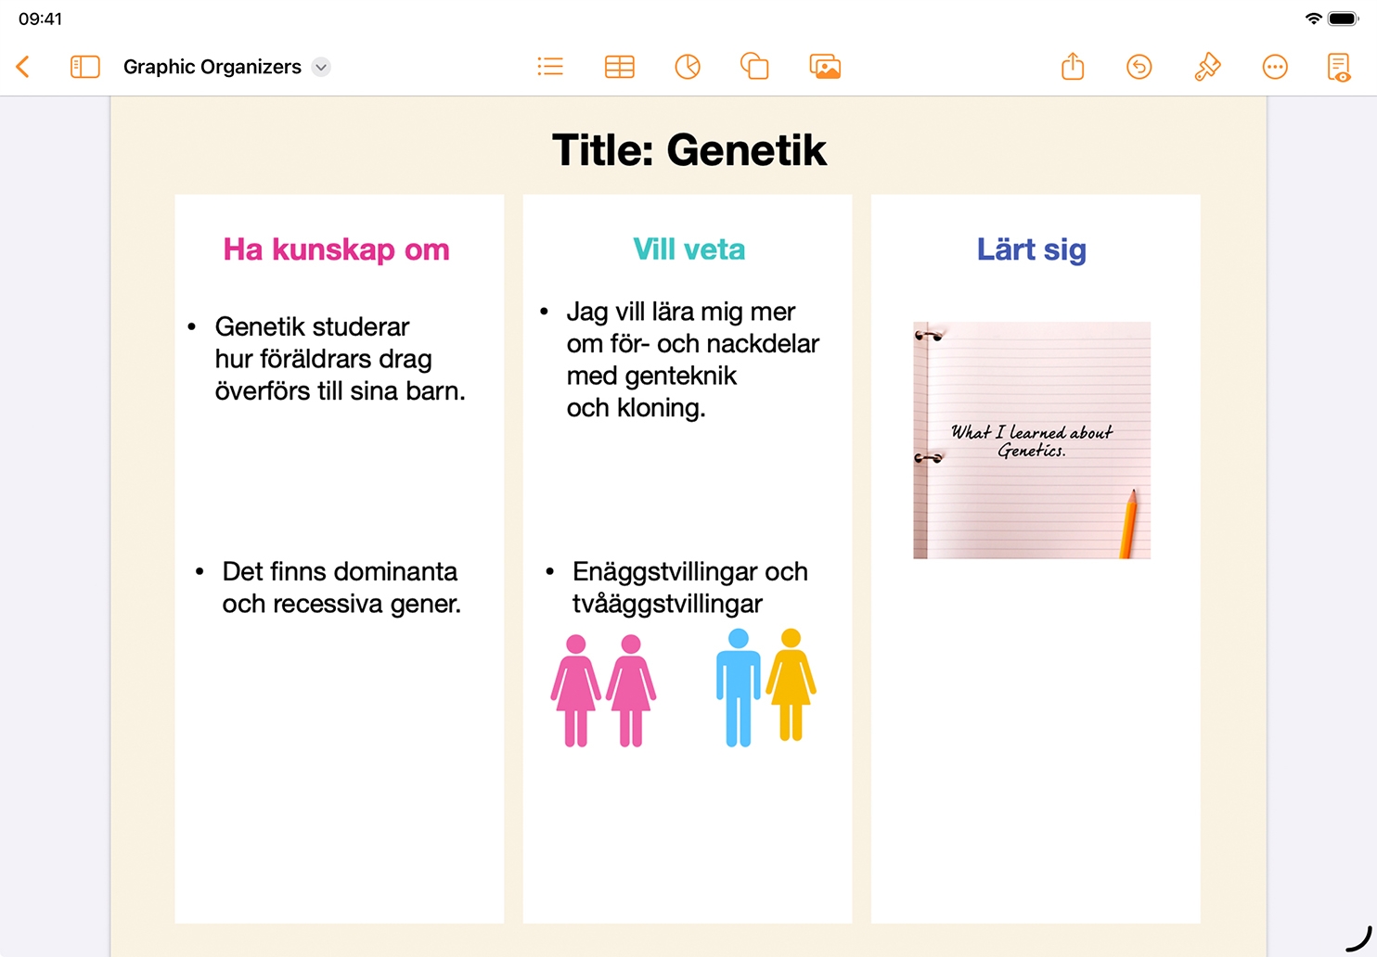Select the 'Ha kunskap om' heading

pyautogui.click(x=336, y=249)
